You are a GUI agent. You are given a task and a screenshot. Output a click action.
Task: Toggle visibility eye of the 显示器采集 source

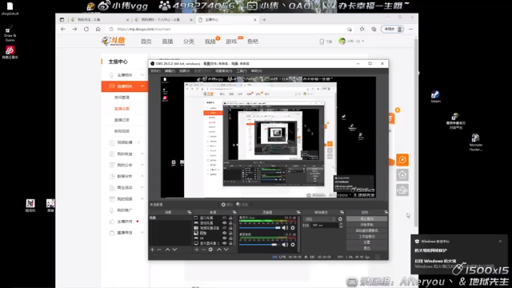(x=224, y=243)
